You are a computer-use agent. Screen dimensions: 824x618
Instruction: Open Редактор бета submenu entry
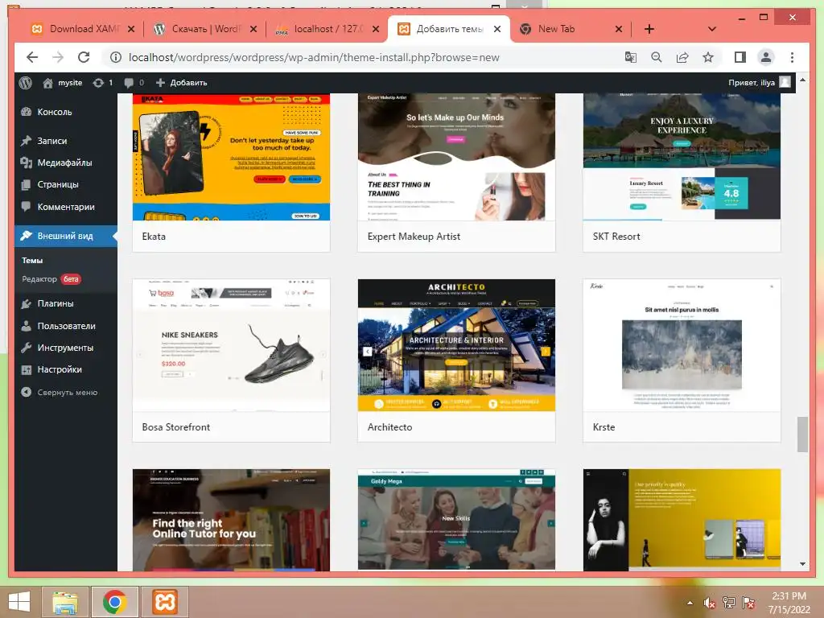click(51, 279)
